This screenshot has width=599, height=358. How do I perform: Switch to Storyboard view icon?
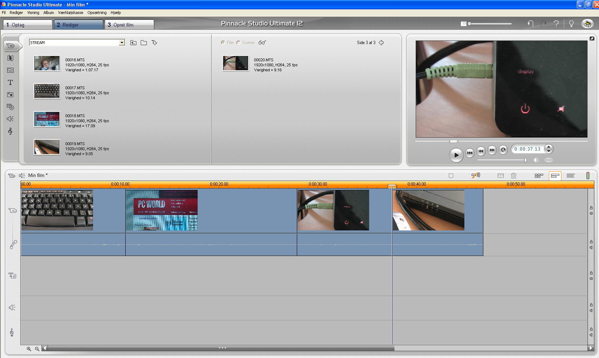tap(538, 176)
